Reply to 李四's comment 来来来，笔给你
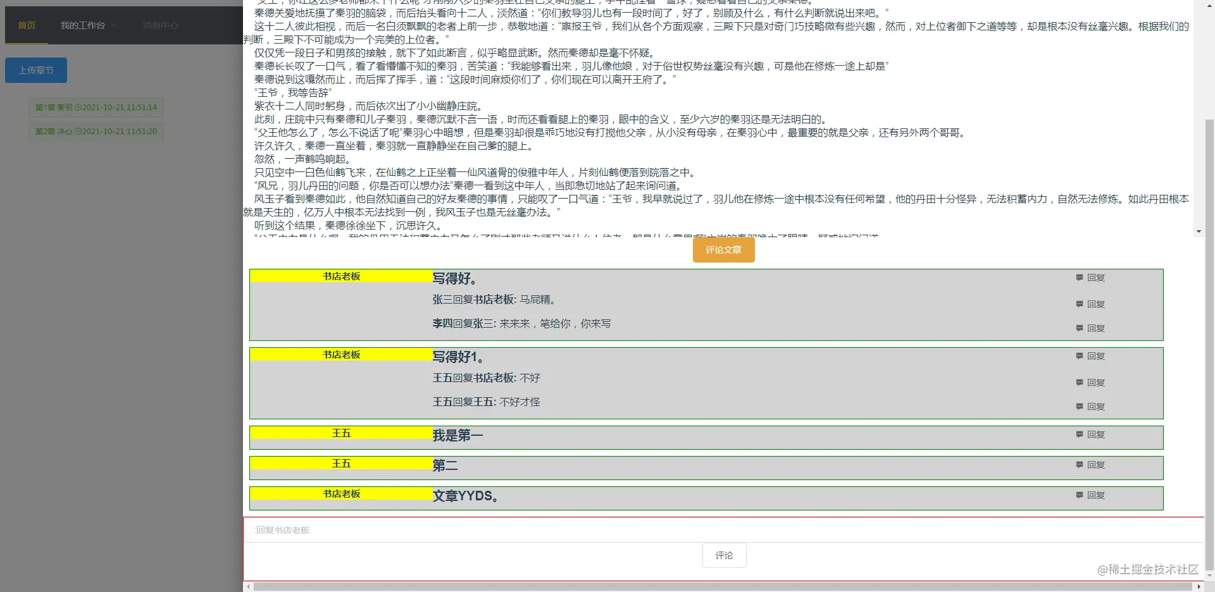 [1090, 328]
